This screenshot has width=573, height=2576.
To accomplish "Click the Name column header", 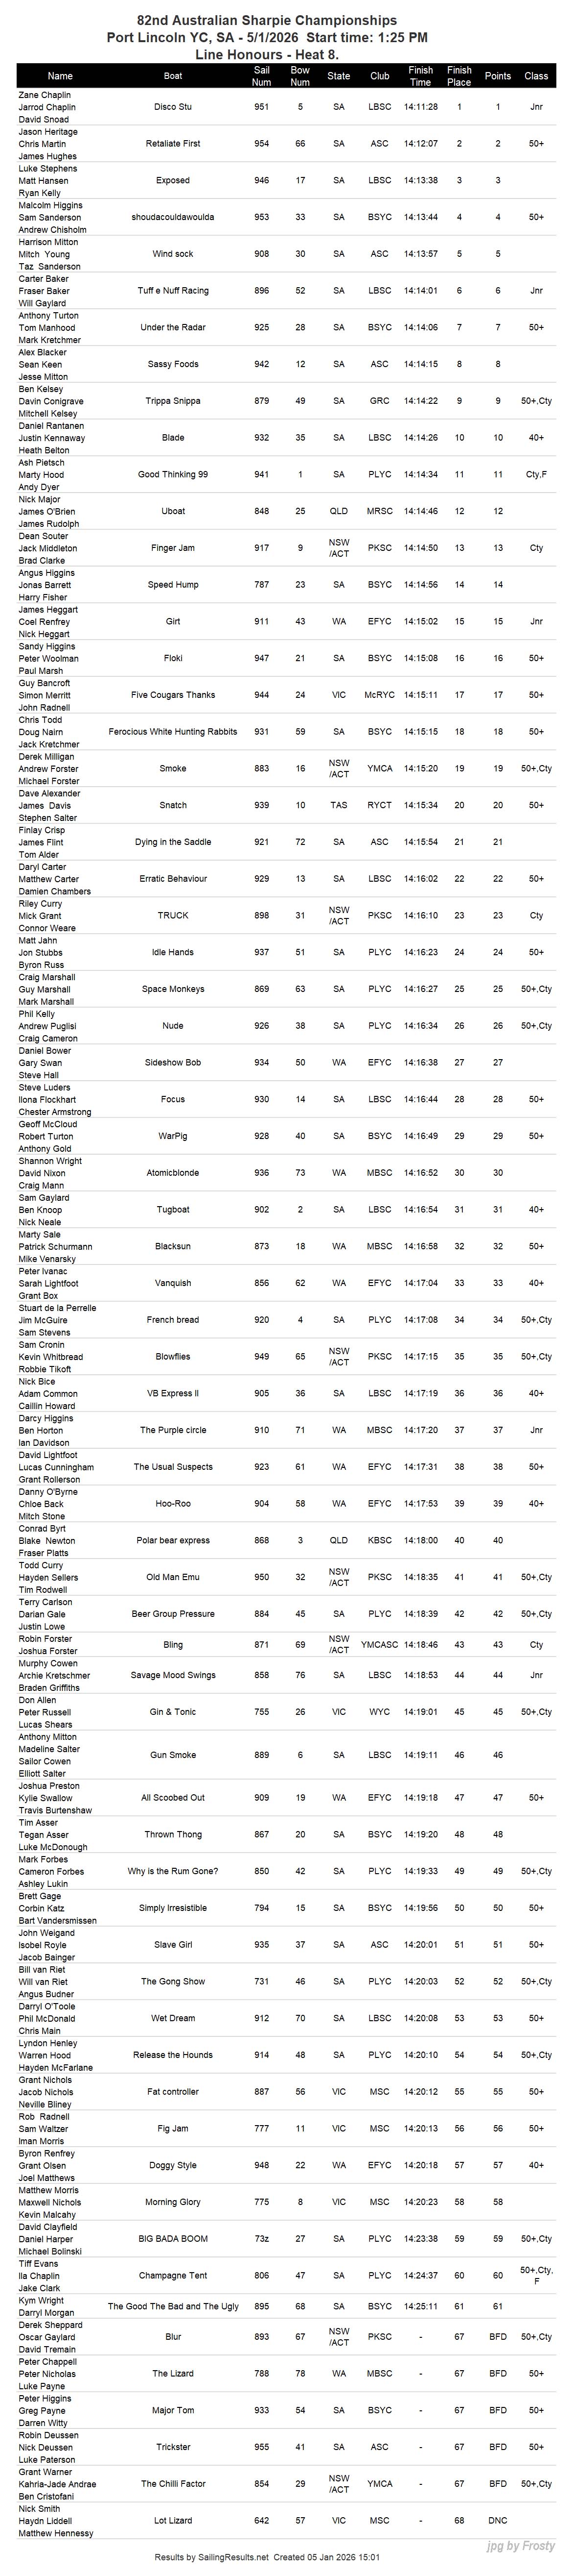I will [x=60, y=76].
